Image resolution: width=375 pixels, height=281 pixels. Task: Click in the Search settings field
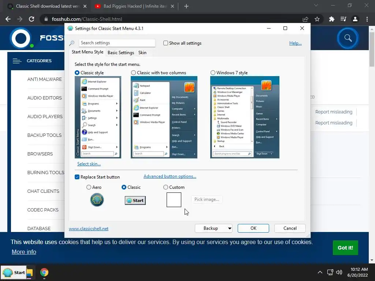(x=117, y=43)
